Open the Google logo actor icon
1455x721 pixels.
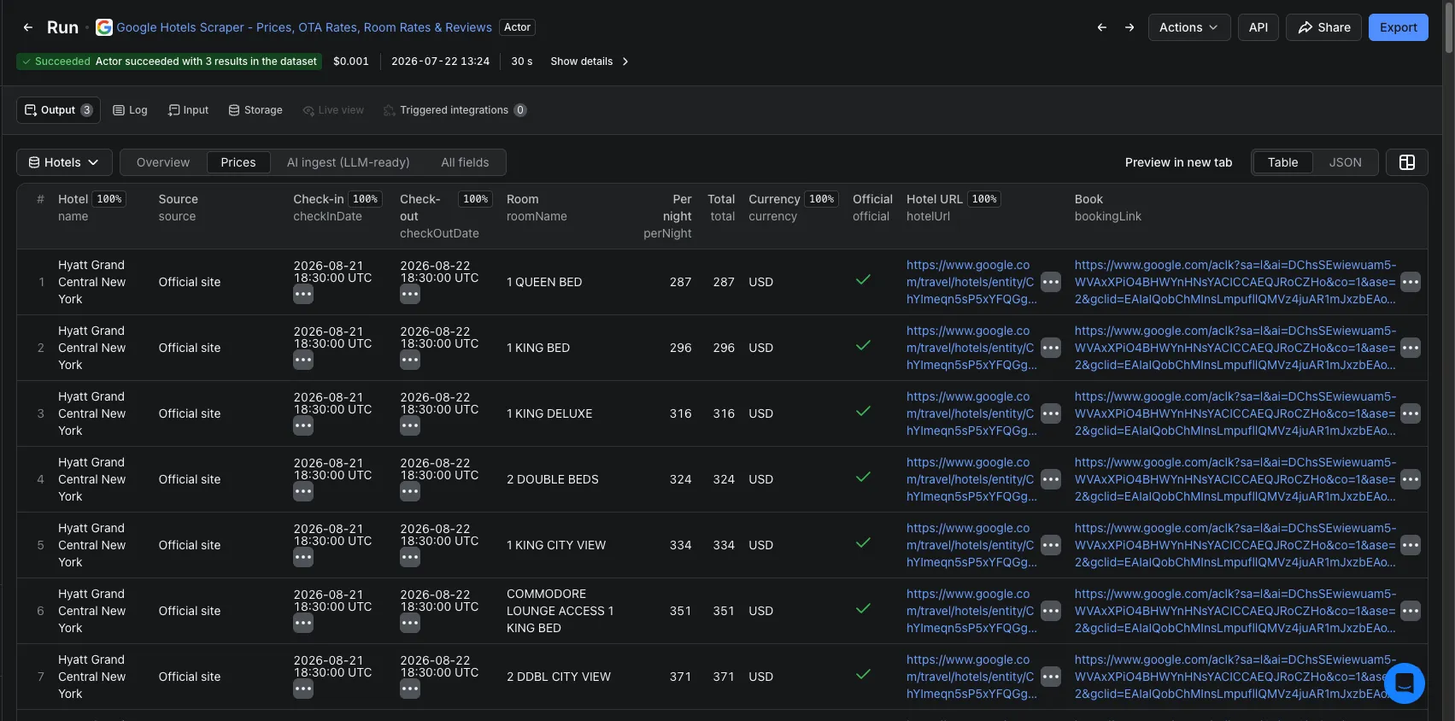click(104, 27)
